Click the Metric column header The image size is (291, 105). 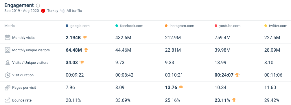10,26
